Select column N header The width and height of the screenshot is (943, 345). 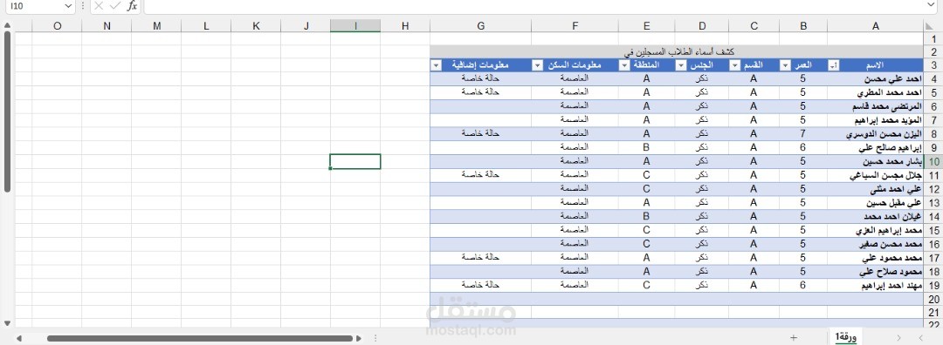[x=107, y=26]
